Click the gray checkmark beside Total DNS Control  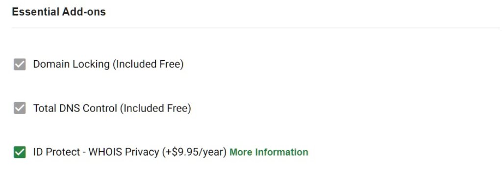click(20, 108)
